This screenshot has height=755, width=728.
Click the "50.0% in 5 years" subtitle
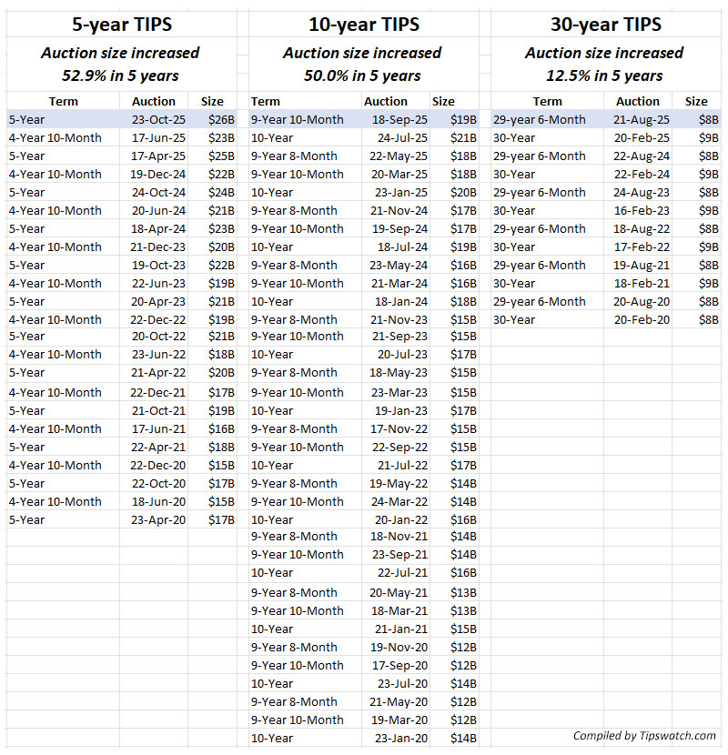point(363,75)
